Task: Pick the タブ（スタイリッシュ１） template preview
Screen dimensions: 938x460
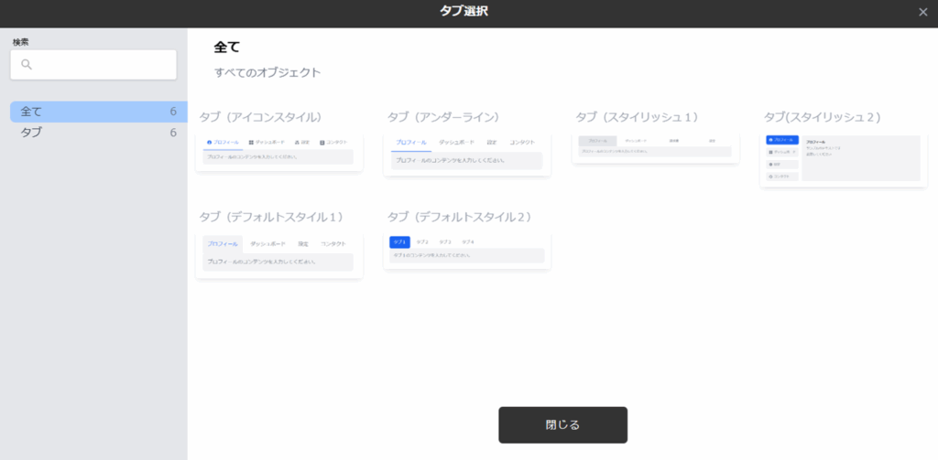Action: [x=655, y=147]
